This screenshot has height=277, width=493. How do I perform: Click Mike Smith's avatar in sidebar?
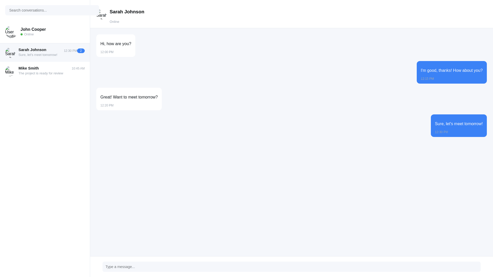coord(10,71)
